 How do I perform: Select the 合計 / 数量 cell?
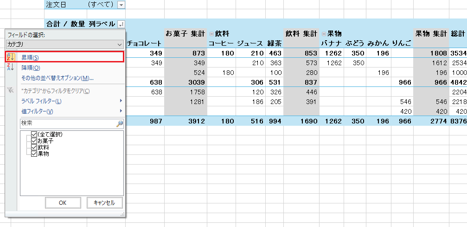tap(65, 24)
